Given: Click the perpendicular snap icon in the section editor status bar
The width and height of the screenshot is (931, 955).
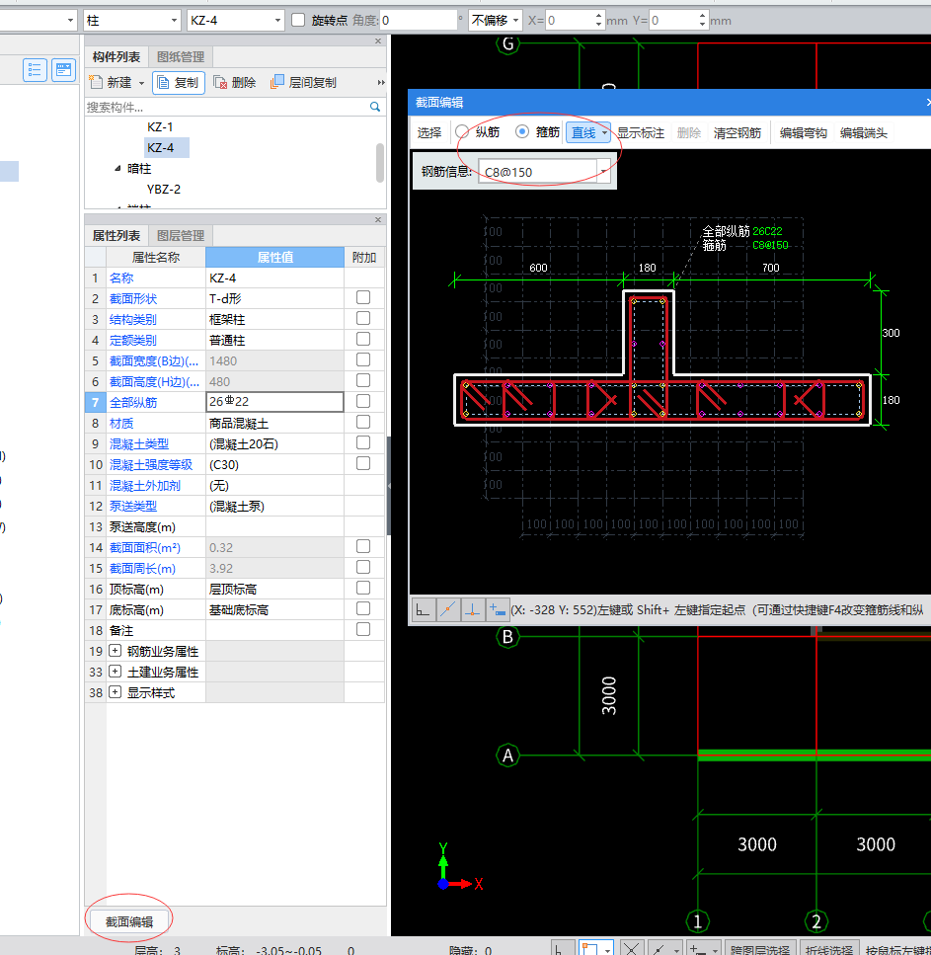Looking at the screenshot, I should pos(473,609).
